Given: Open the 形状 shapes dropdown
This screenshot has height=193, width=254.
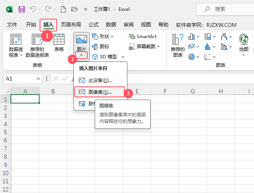Looking at the screenshot, I should pos(103,37).
